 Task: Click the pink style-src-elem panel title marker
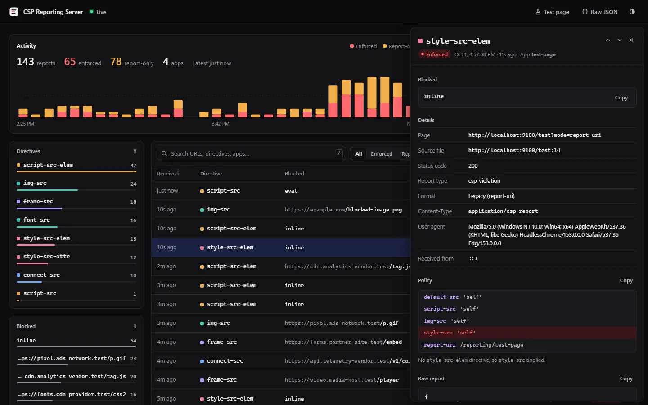point(420,41)
